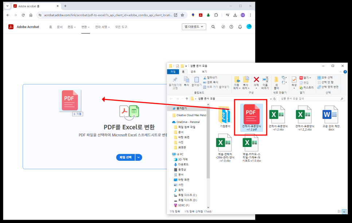Image resolution: width=352 pixels, height=223 pixels.
Task: Collapse the Explorer ribbon chevron
Action: (341, 72)
